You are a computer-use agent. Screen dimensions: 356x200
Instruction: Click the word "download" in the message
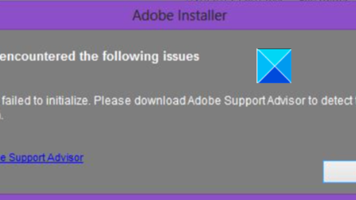tap(160, 101)
